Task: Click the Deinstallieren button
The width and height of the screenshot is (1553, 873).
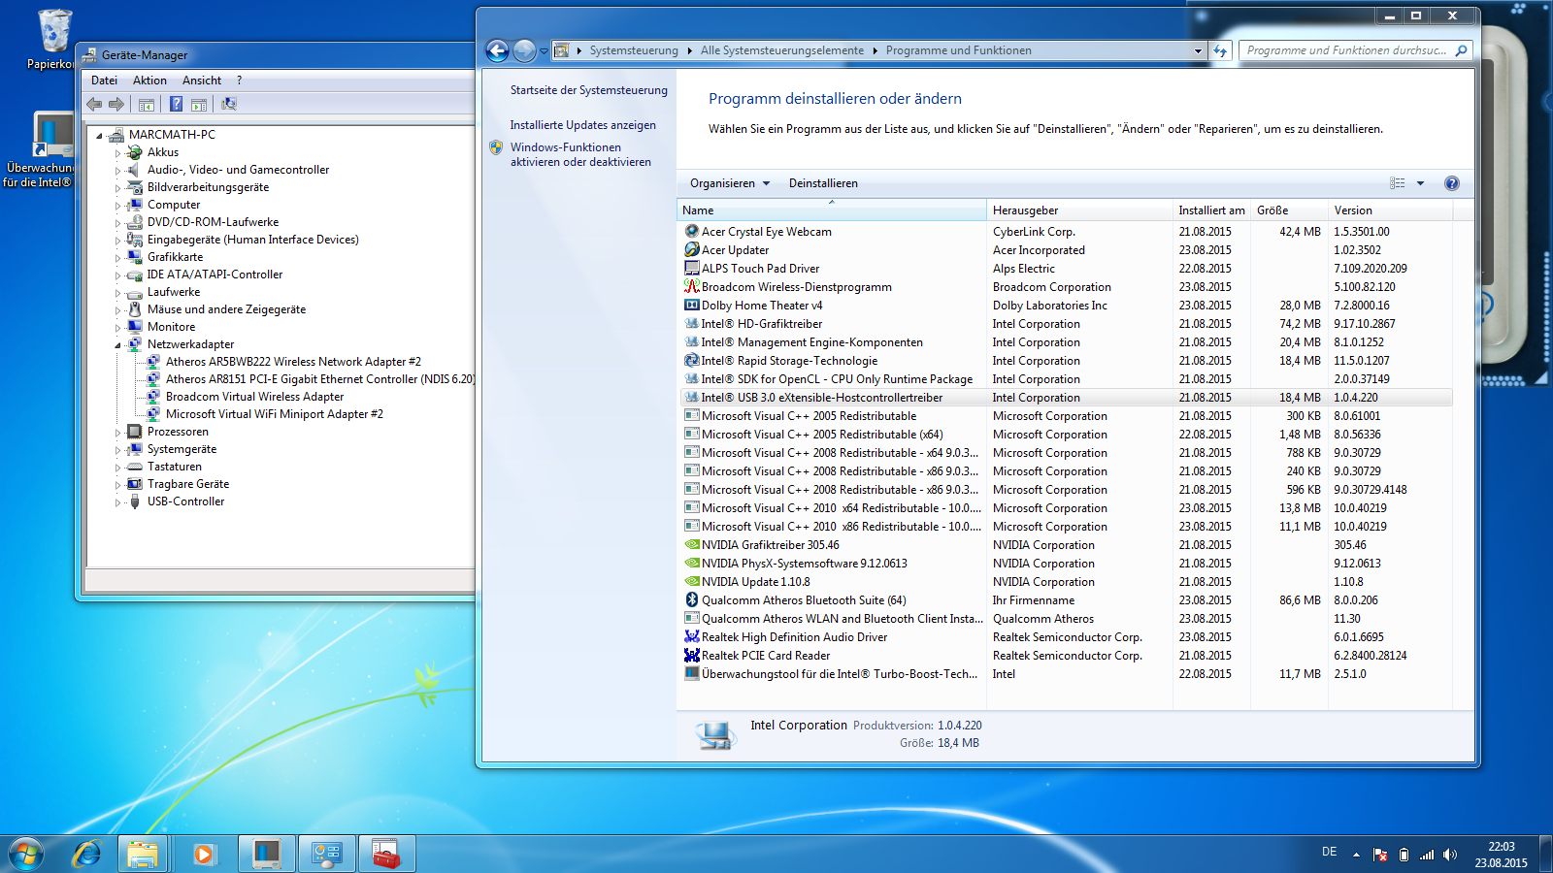Action: coord(823,183)
